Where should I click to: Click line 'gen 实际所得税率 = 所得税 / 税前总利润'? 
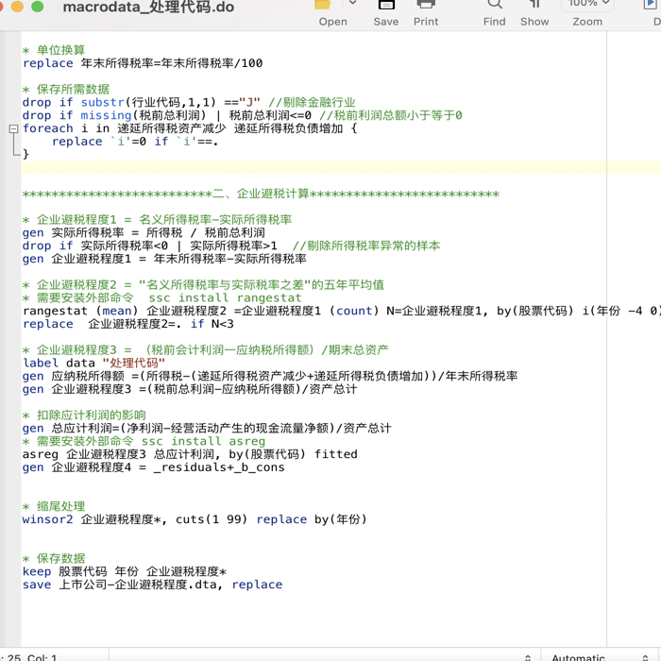point(144,232)
